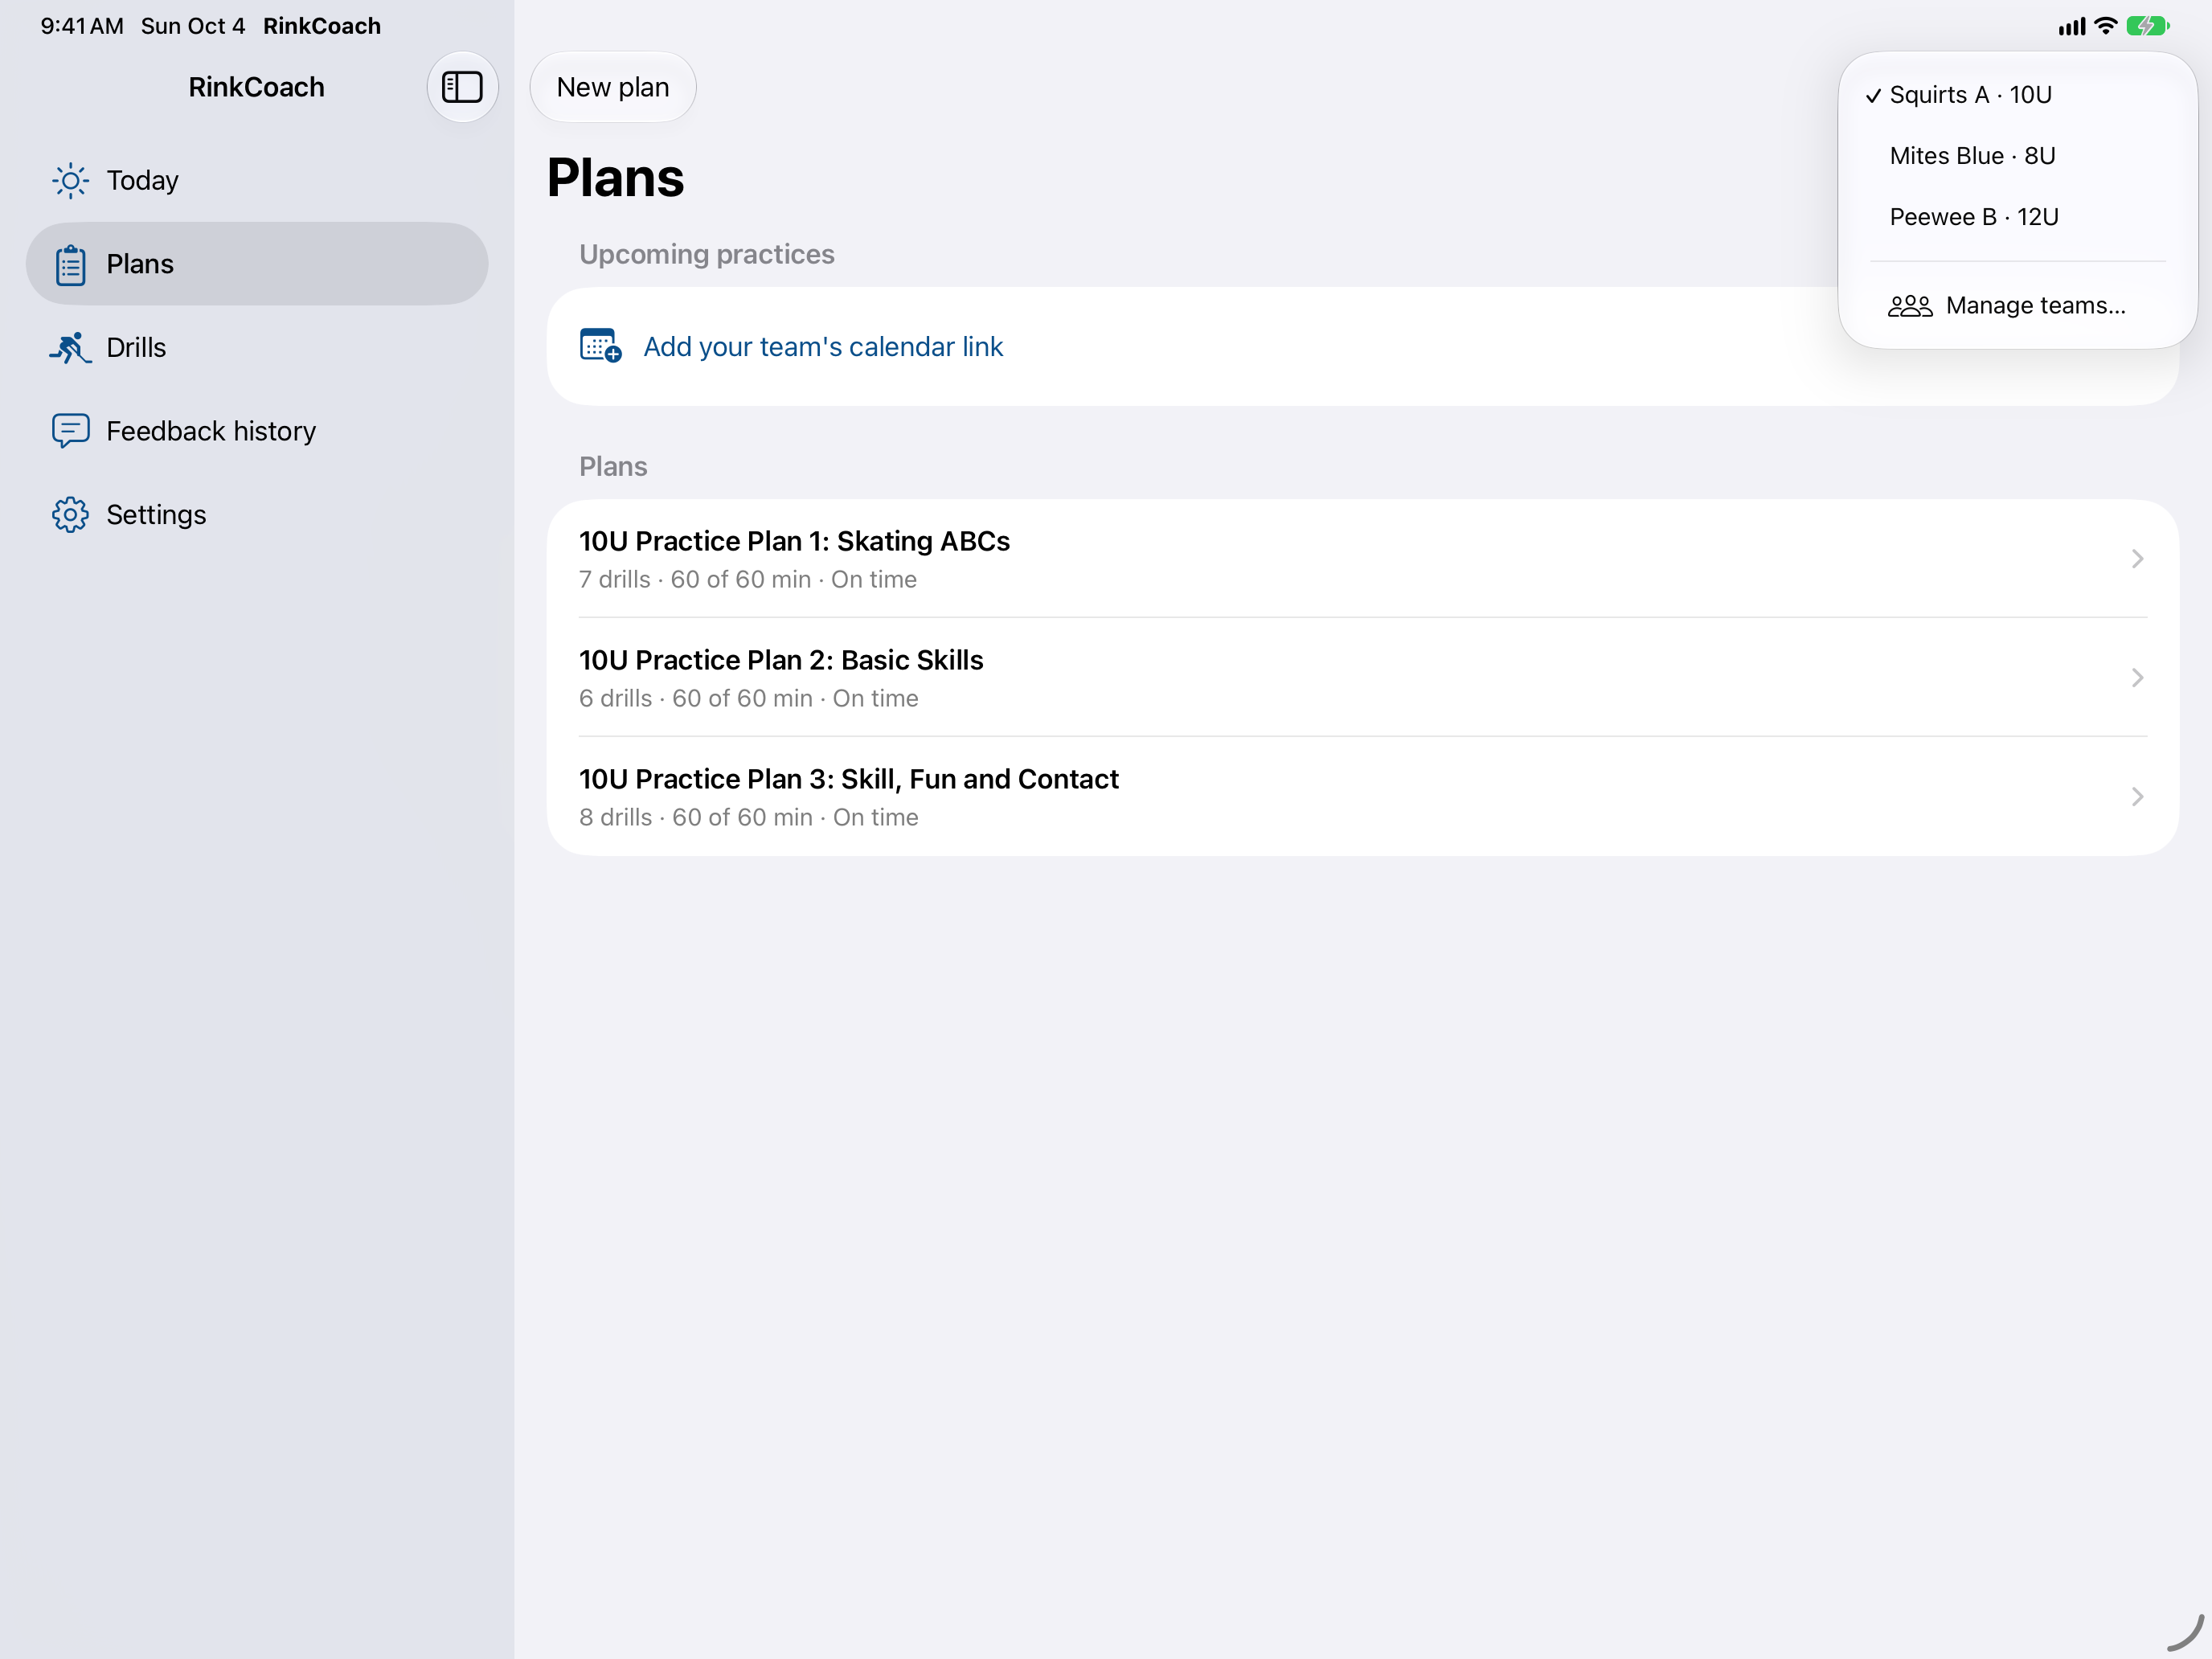Screen dimensions: 2212x1659
Task: Click the chevron on Skill, Fun and Contact row
Action: point(2137,797)
